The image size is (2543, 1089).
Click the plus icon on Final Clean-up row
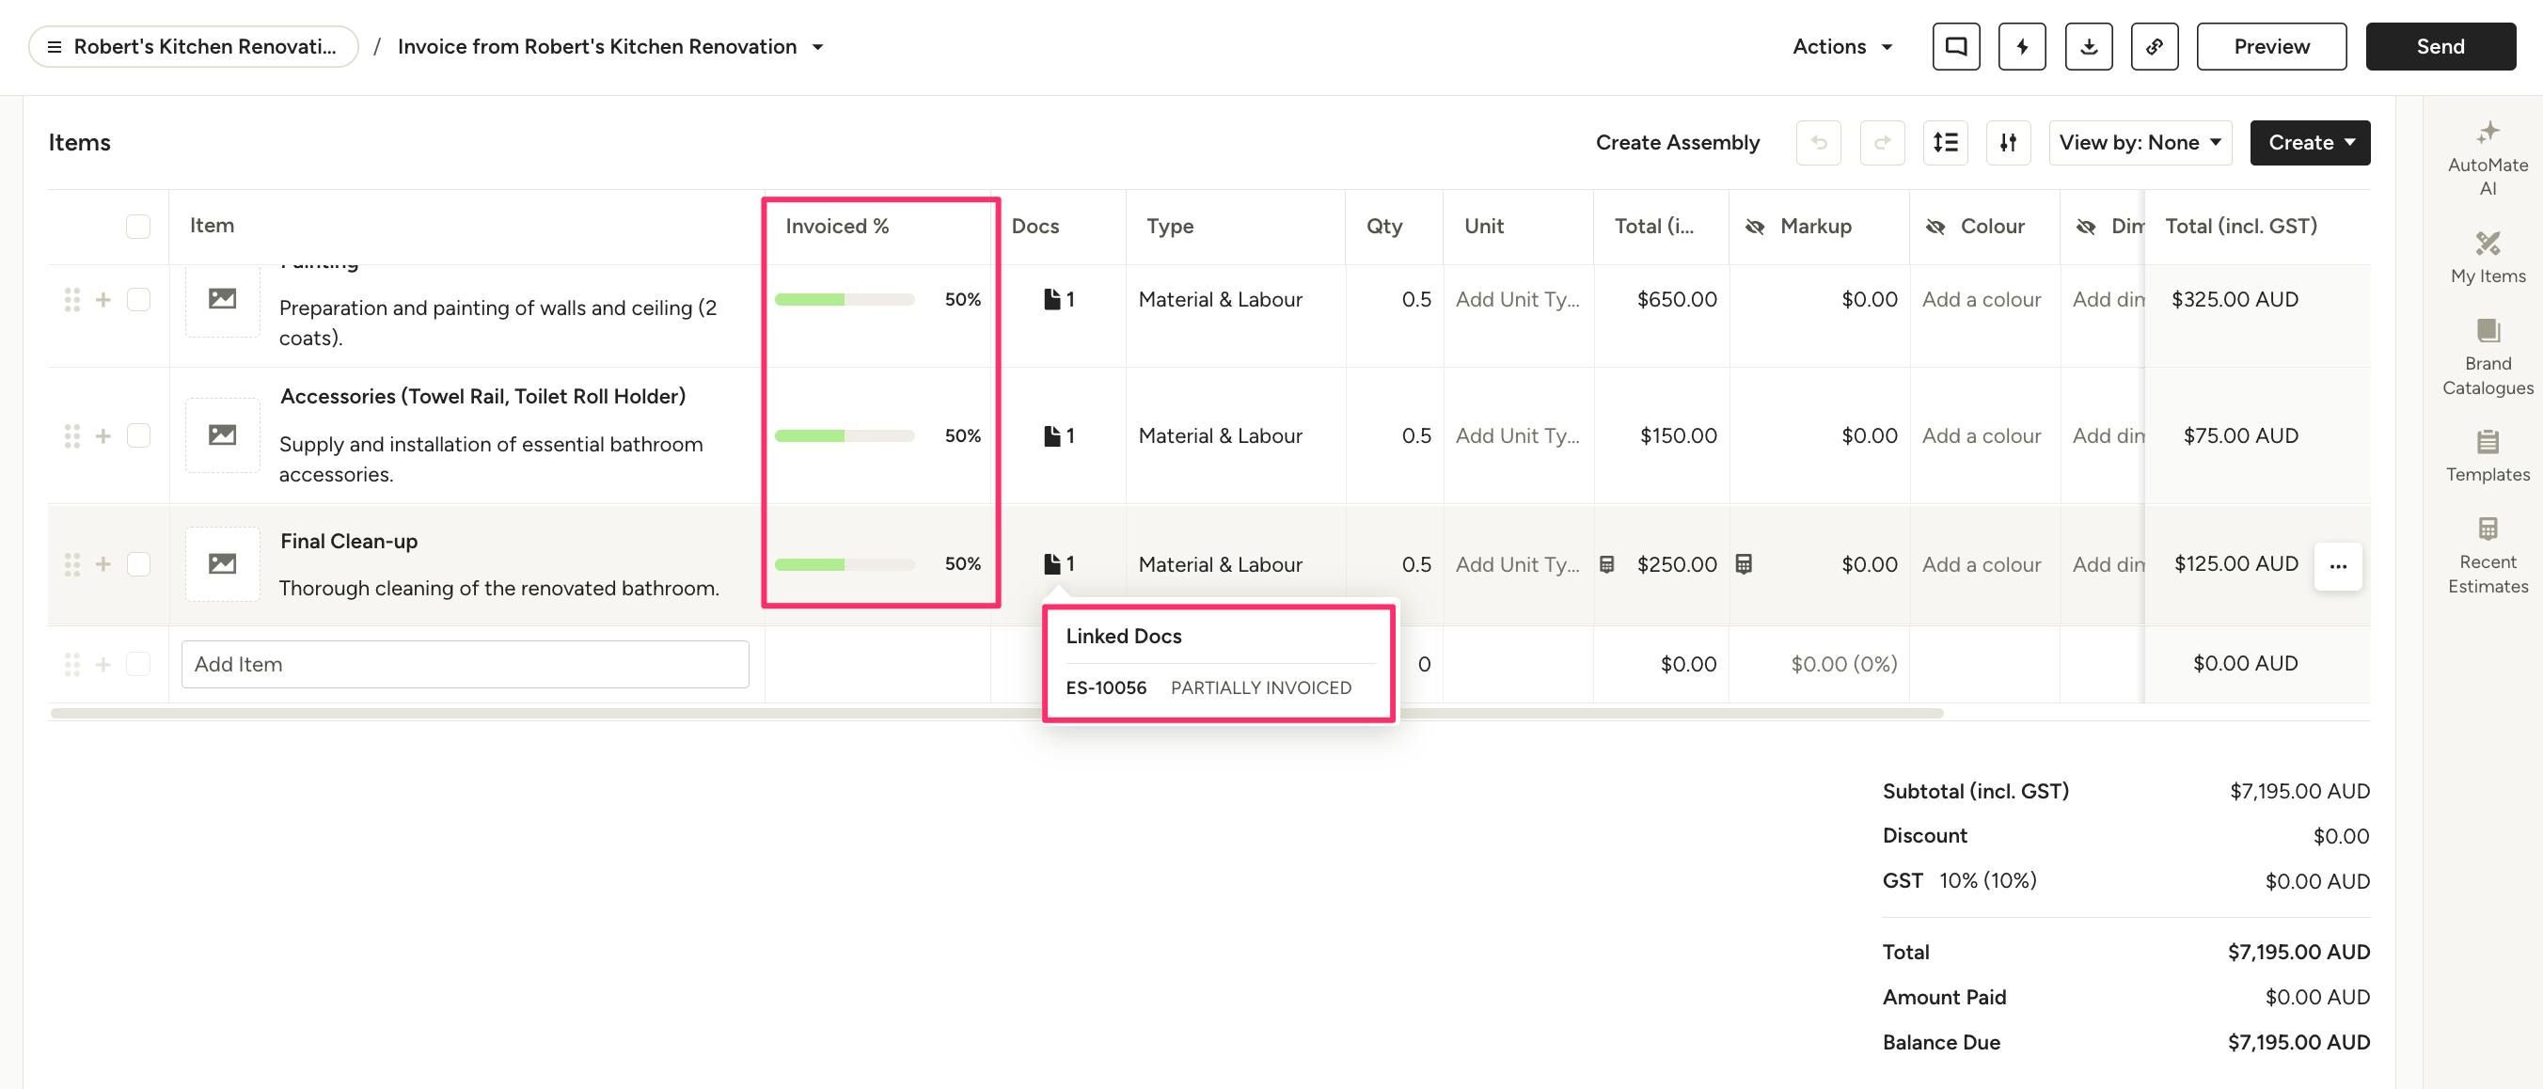(x=103, y=563)
